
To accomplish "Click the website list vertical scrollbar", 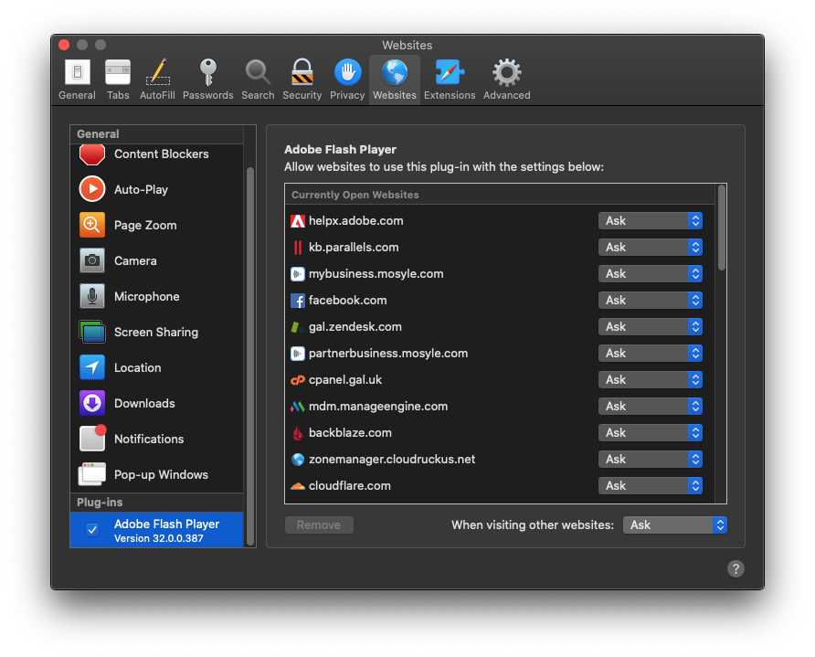I will point(722,228).
